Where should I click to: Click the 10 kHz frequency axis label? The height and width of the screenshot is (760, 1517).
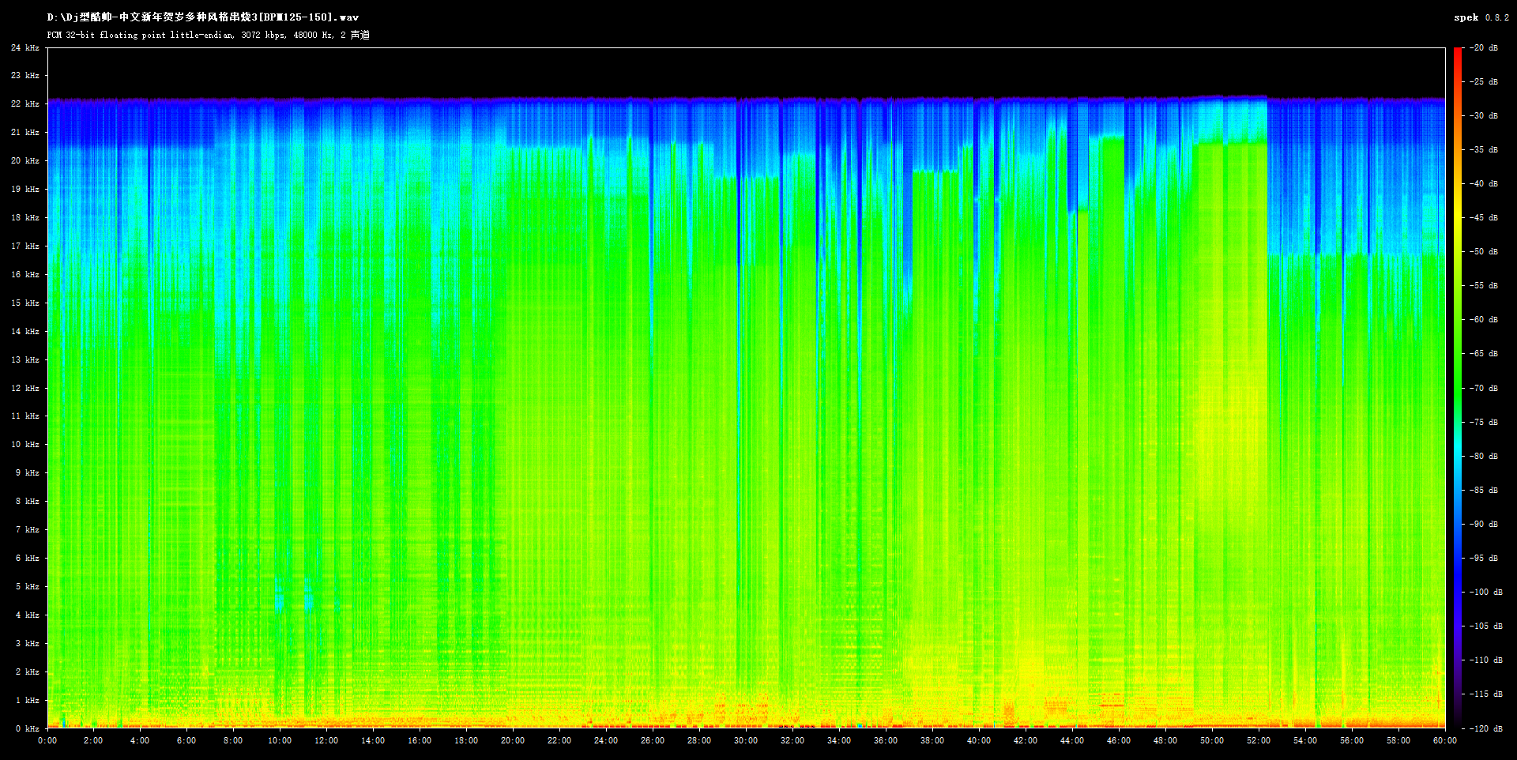point(24,445)
